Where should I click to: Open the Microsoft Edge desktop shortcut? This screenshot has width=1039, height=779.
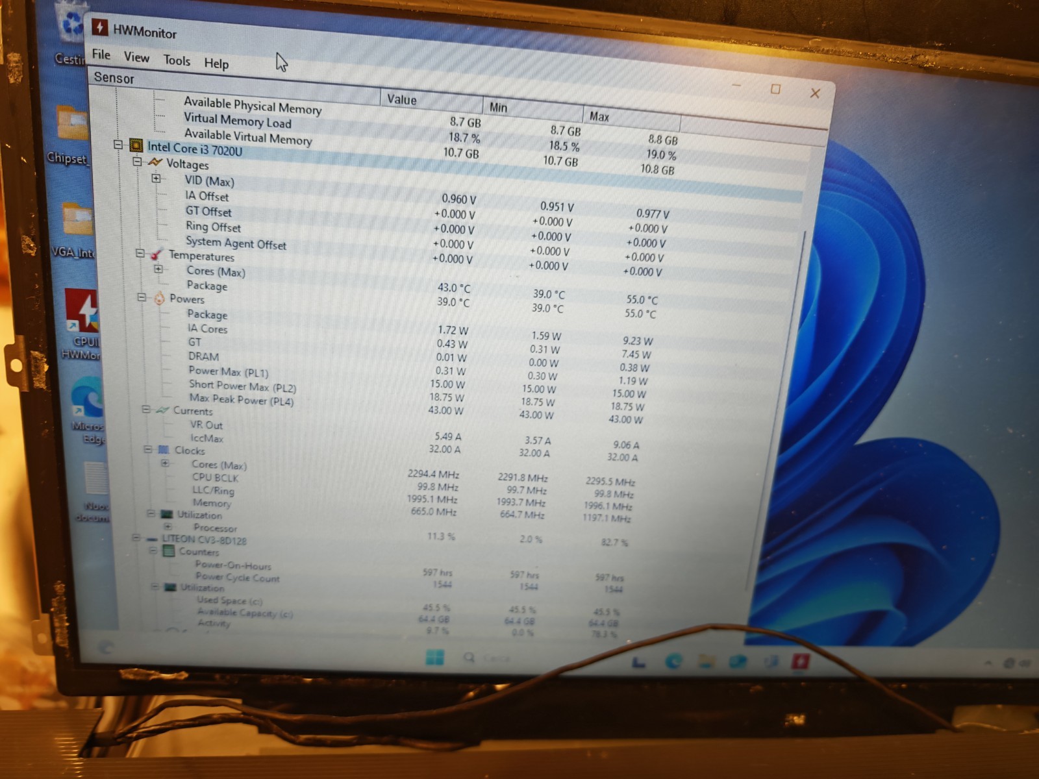[x=88, y=410]
